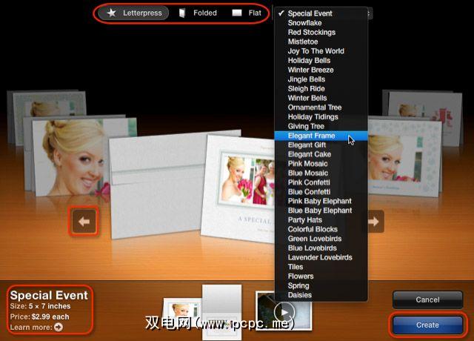Click the Special Event title text
Viewport: 474px width, 341px height.
pos(49,295)
